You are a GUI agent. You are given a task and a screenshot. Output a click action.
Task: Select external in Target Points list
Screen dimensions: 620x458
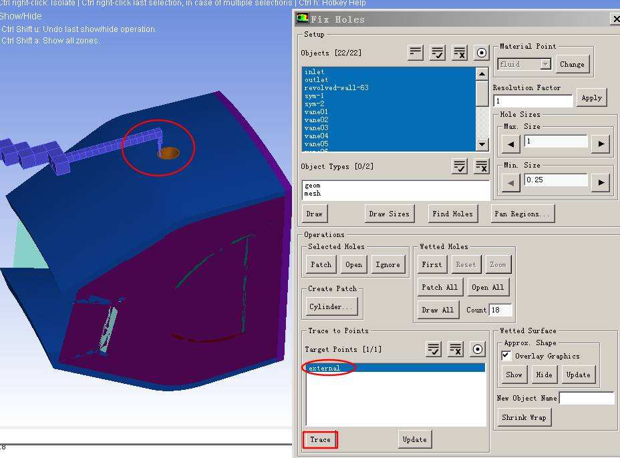396,368
